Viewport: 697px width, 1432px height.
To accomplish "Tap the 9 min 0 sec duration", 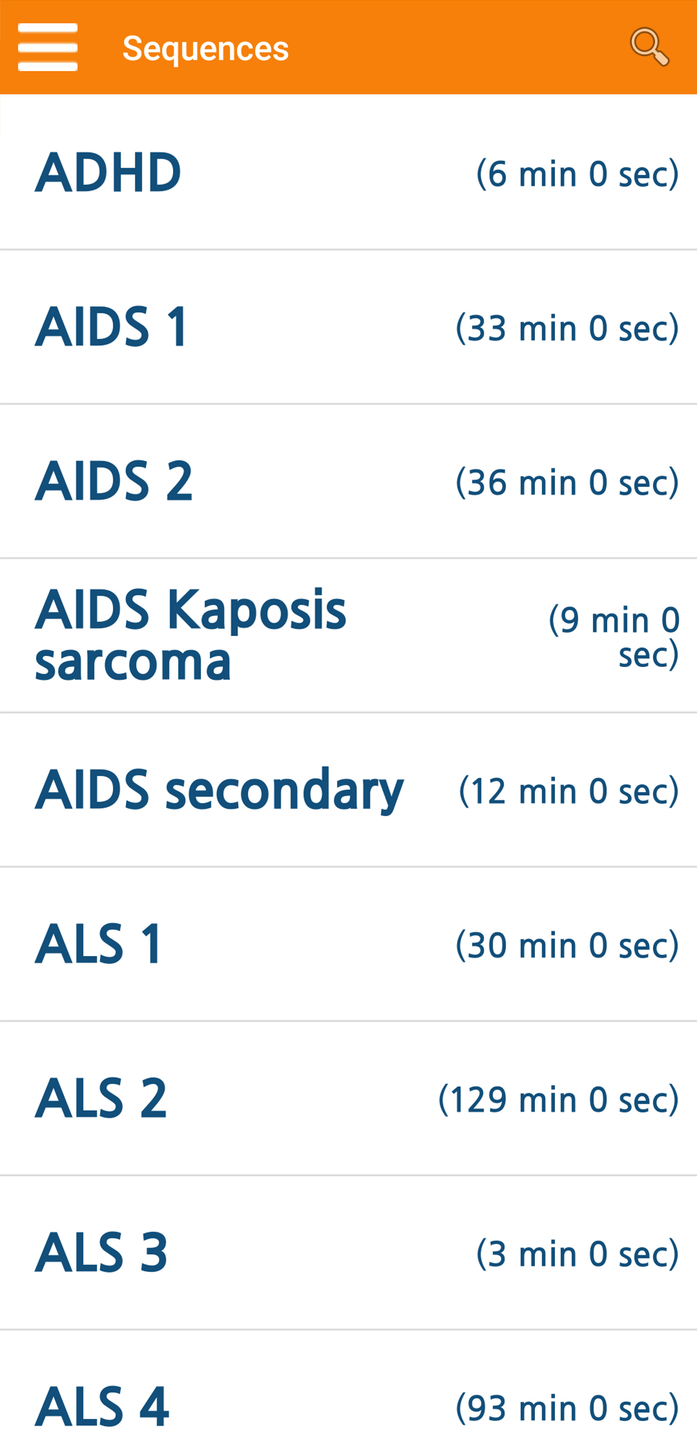I will (x=614, y=637).
